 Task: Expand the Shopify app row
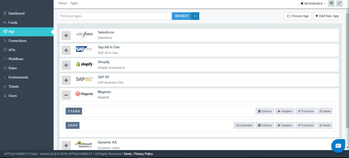[x=66, y=65]
